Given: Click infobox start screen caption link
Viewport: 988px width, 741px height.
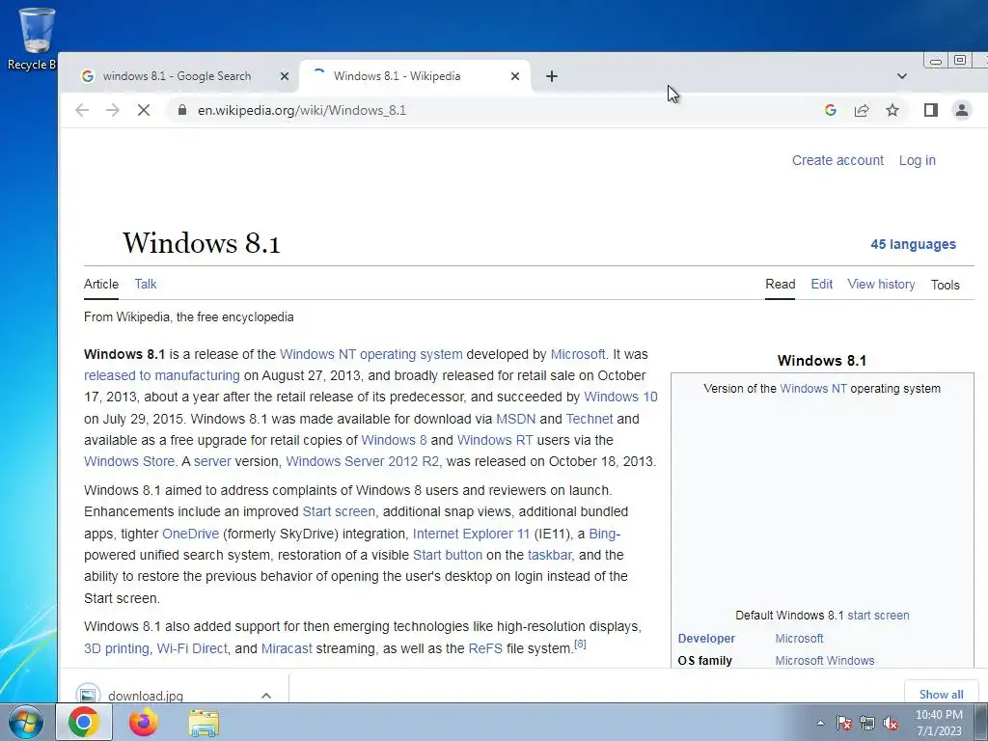Looking at the screenshot, I should coord(878,615).
